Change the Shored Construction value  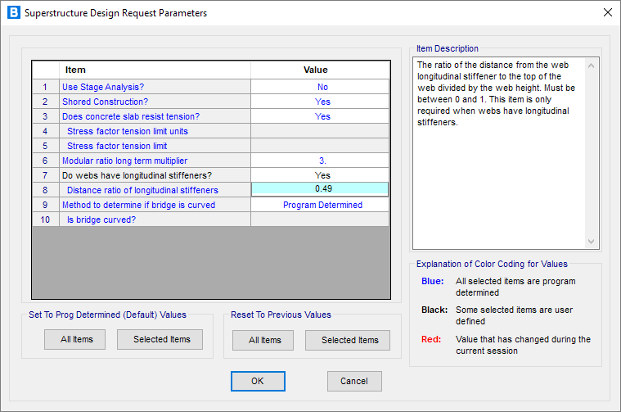(322, 102)
